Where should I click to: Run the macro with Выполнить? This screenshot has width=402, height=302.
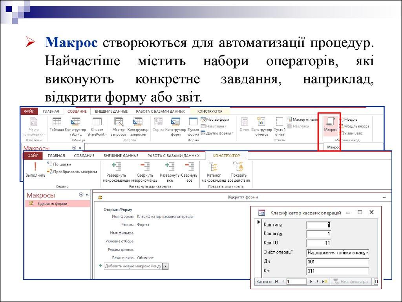pos(35,170)
